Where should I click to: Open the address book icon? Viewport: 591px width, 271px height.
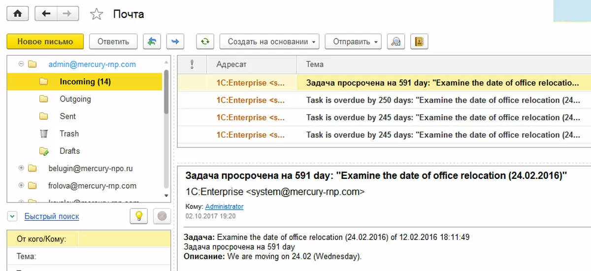(419, 42)
